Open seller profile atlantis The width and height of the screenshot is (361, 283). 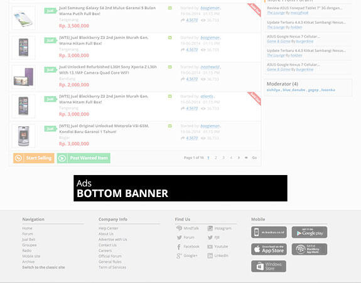[x=207, y=97]
